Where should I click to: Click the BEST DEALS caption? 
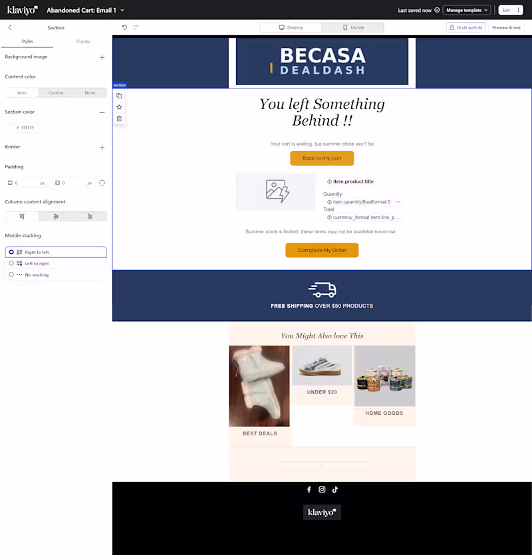pyautogui.click(x=259, y=433)
